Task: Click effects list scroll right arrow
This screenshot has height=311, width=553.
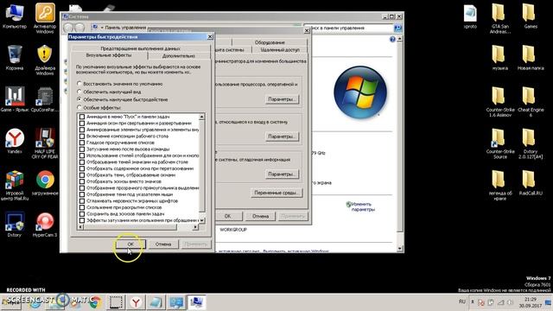Action: [195, 227]
